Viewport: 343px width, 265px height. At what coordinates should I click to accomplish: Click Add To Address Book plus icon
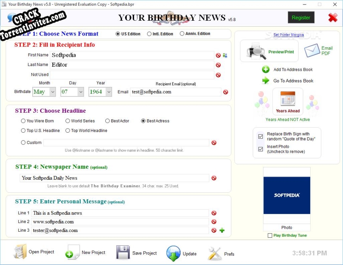[265, 69]
